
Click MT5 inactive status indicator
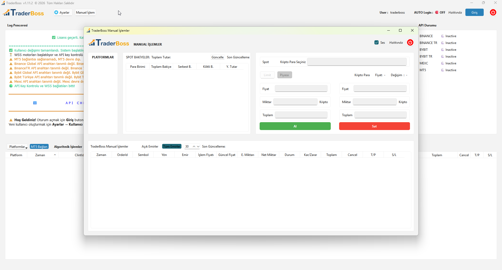pos(443,70)
